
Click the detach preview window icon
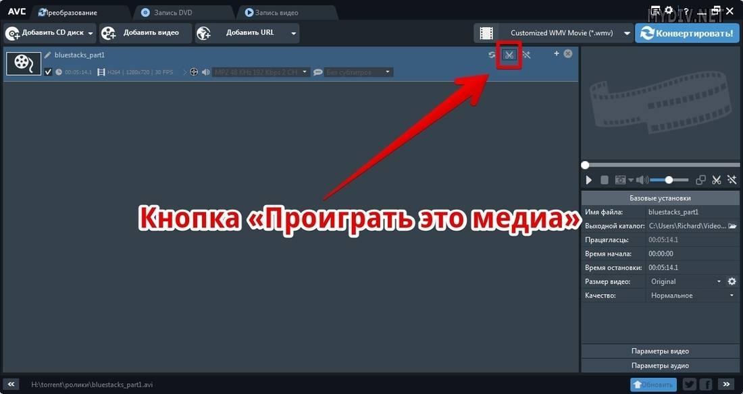tap(700, 180)
